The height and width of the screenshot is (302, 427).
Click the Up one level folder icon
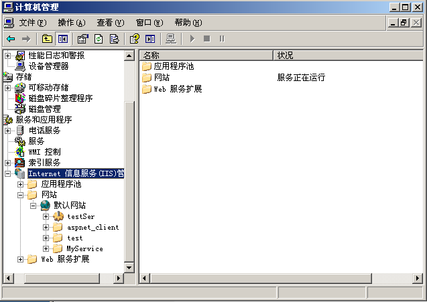[x=47, y=39]
